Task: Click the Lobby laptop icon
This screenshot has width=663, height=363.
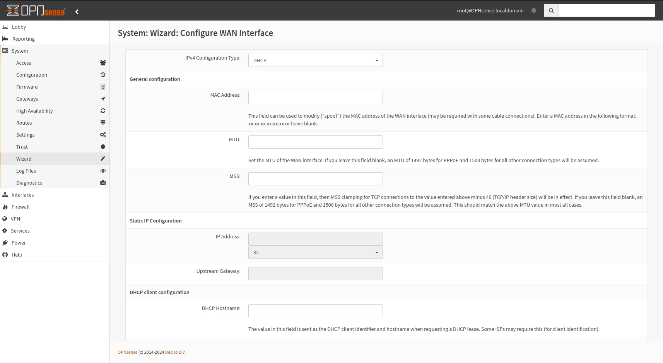Action: 5,27
